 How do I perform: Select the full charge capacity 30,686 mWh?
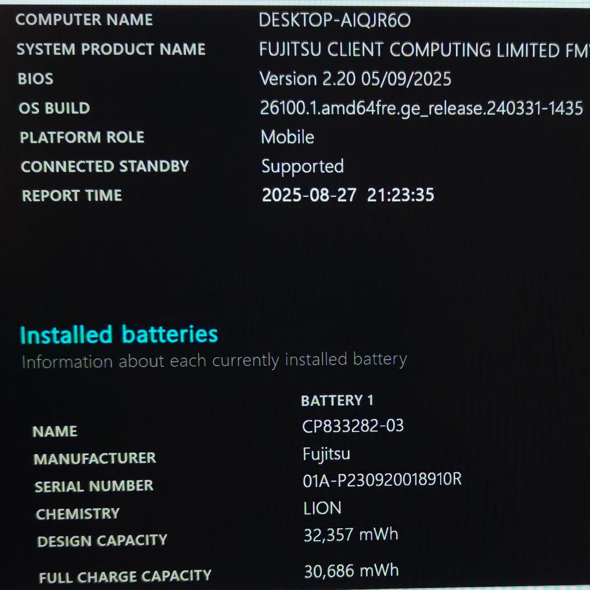pos(351,571)
